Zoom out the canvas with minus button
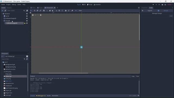 (33, 15)
